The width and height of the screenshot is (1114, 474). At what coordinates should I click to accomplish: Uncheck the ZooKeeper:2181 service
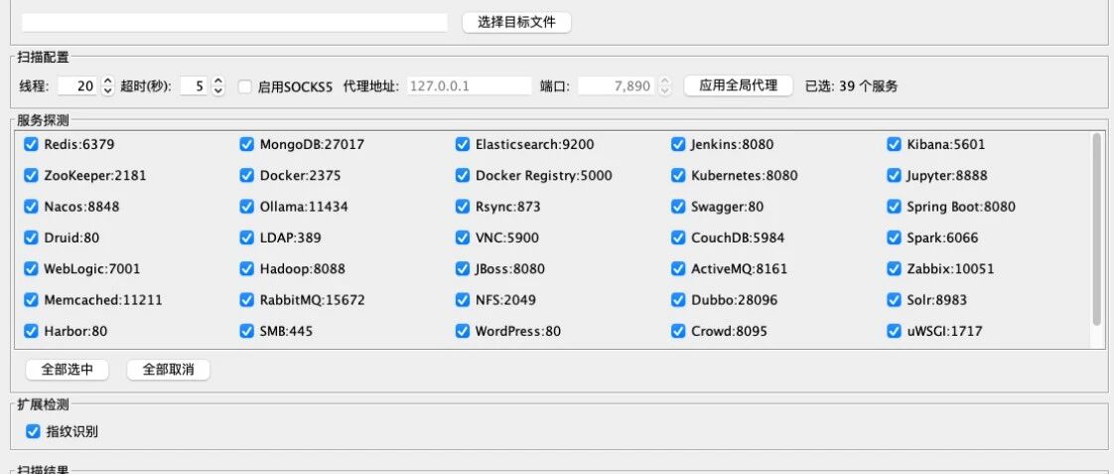(31, 176)
